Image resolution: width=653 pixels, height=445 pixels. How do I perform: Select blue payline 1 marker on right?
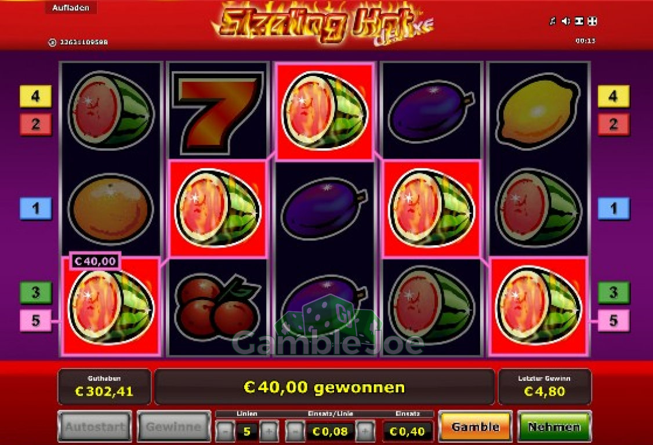click(x=614, y=208)
